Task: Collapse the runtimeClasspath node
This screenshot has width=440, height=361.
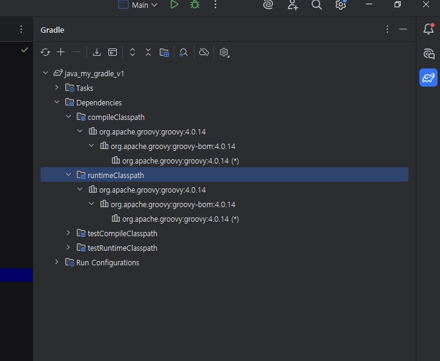Action: click(68, 174)
